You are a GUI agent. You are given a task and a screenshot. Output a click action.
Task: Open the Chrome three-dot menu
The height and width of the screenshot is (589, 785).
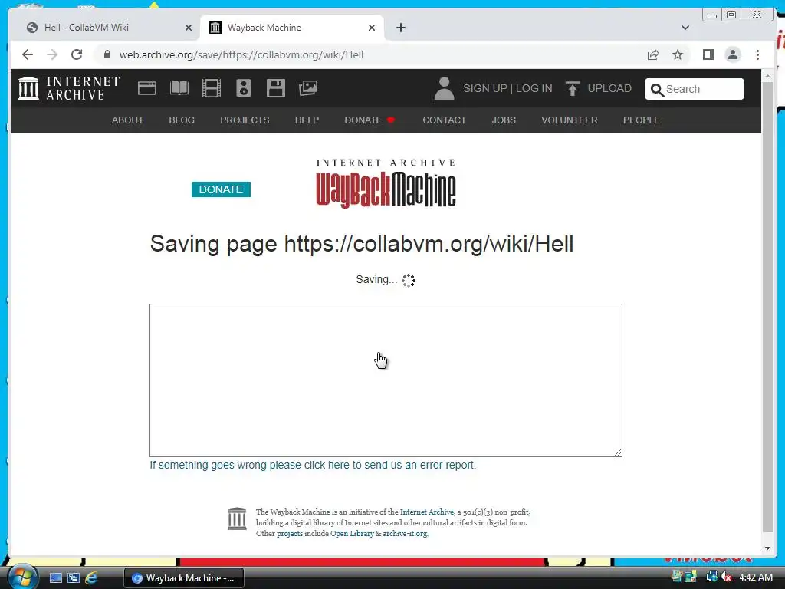(757, 54)
